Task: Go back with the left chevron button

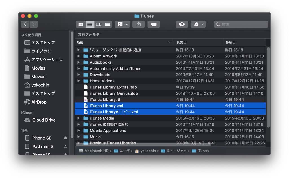Action: (25, 24)
